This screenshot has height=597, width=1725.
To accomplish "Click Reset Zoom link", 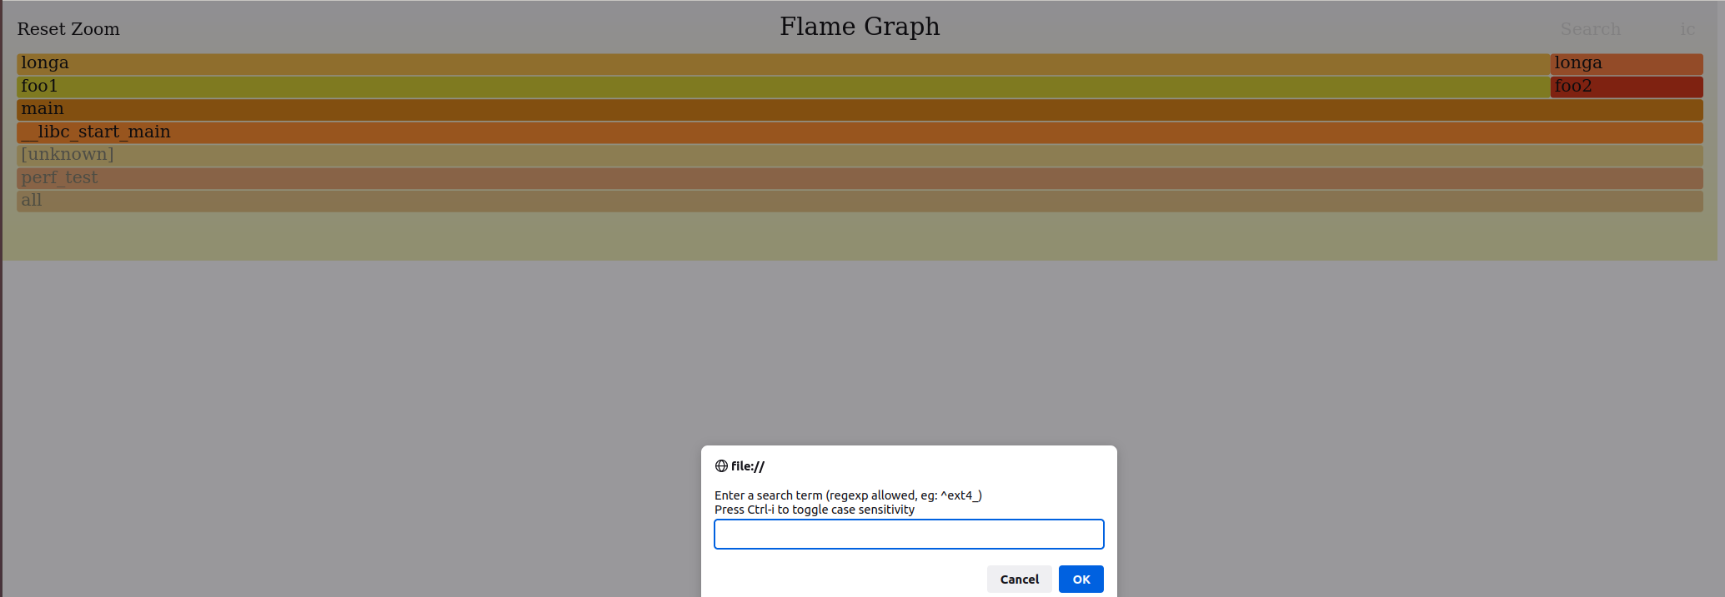I will click(x=68, y=29).
